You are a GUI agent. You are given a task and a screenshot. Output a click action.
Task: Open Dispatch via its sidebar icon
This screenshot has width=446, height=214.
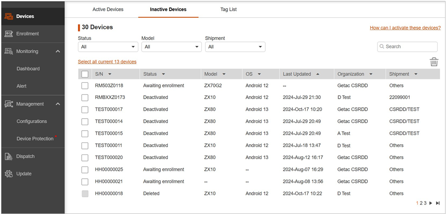coord(8,156)
